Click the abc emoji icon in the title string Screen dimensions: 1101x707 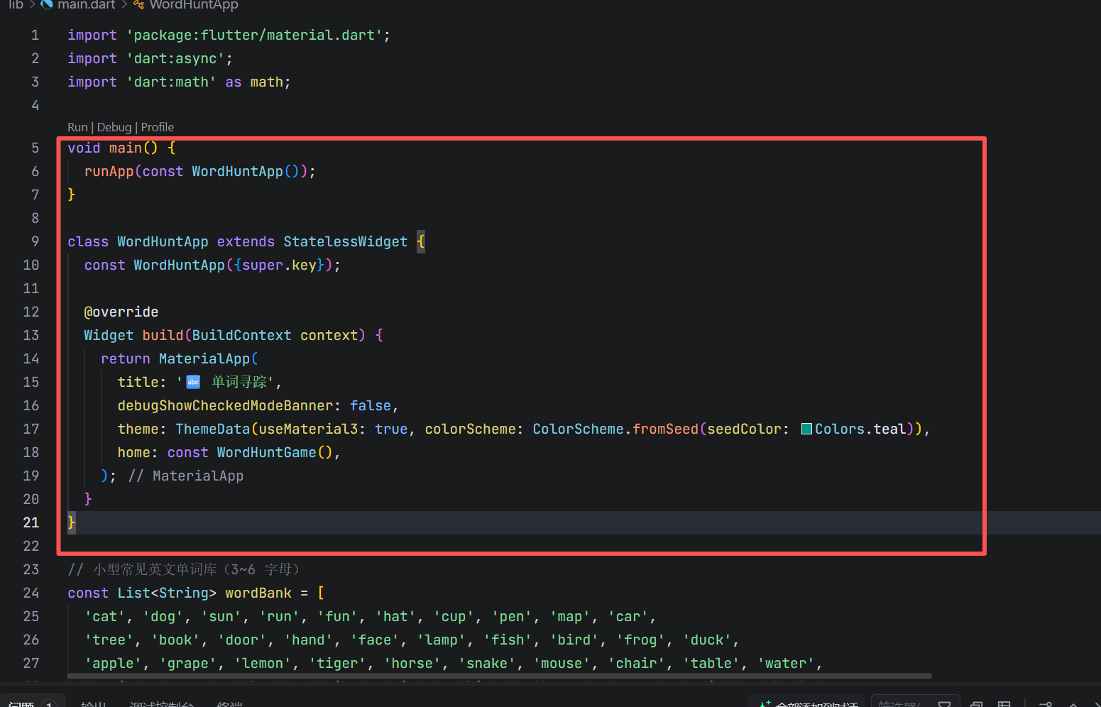(x=193, y=382)
